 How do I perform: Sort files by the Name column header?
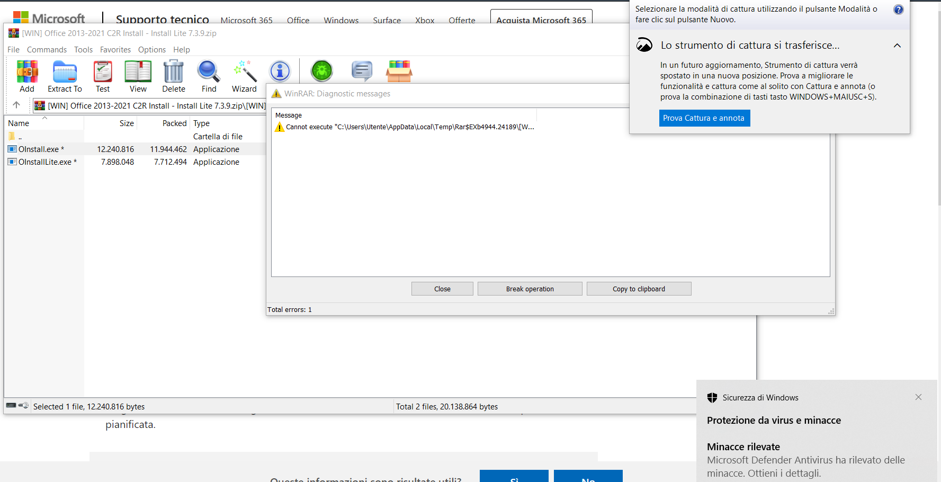44,123
